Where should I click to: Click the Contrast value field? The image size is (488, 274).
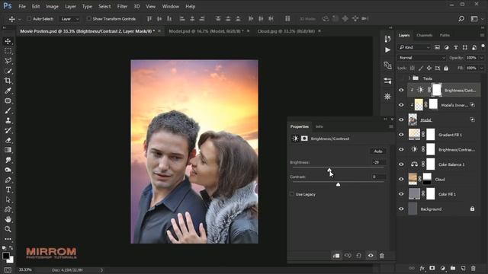[378, 177]
